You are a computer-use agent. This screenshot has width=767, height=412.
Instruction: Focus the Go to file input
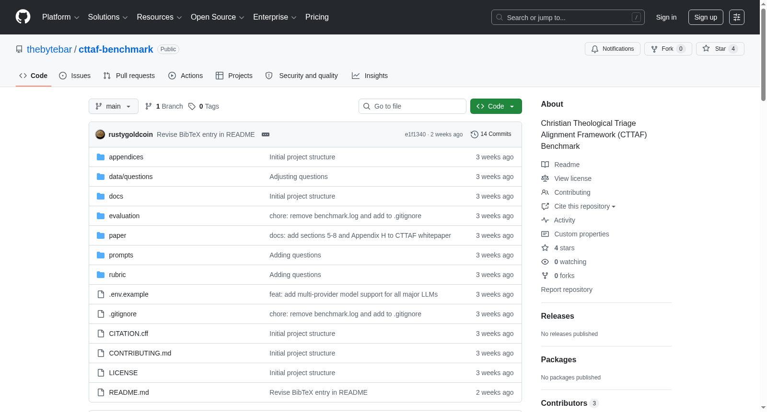[x=412, y=106]
